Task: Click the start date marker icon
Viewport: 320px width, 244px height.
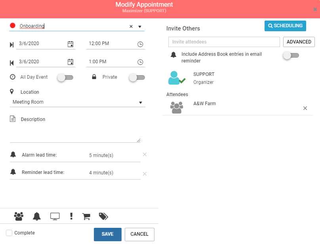Action: [11, 45]
